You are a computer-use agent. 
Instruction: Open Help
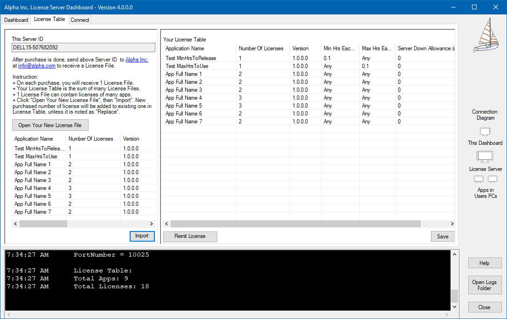(485, 263)
